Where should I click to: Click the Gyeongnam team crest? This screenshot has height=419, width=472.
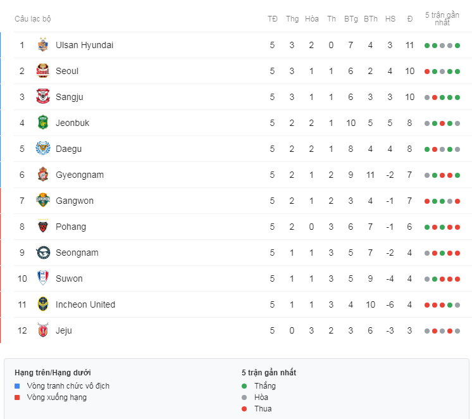click(43, 175)
